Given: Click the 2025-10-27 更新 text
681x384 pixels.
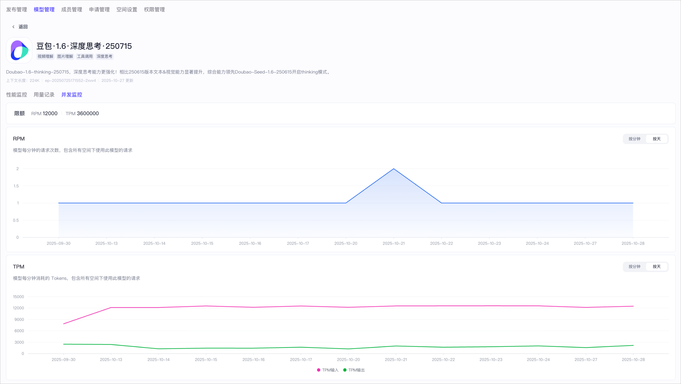Looking at the screenshot, I should [x=117, y=80].
